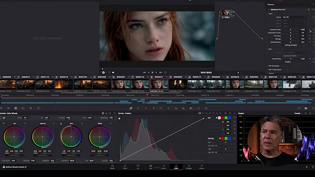Viewport: 315px width, 177px height.
Task: Open project settings gear at bottom right
Action: pyautogui.click(x=313, y=167)
